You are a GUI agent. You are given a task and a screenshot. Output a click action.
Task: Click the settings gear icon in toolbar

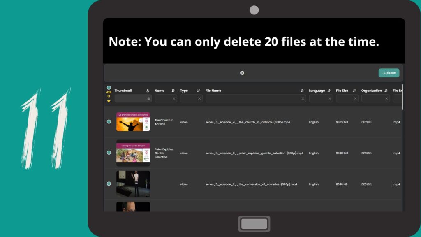click(242, 73)
